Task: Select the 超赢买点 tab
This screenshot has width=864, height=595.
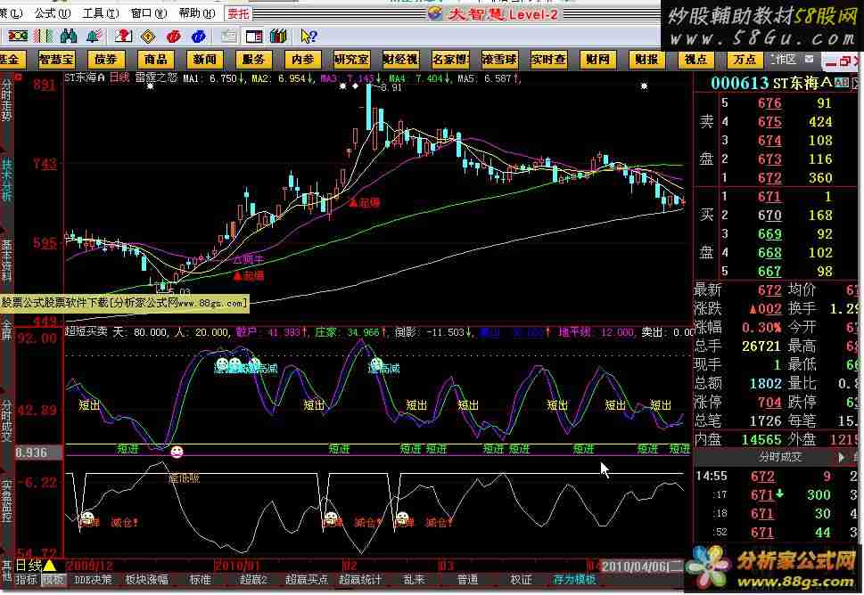Action: click(307, 580)
